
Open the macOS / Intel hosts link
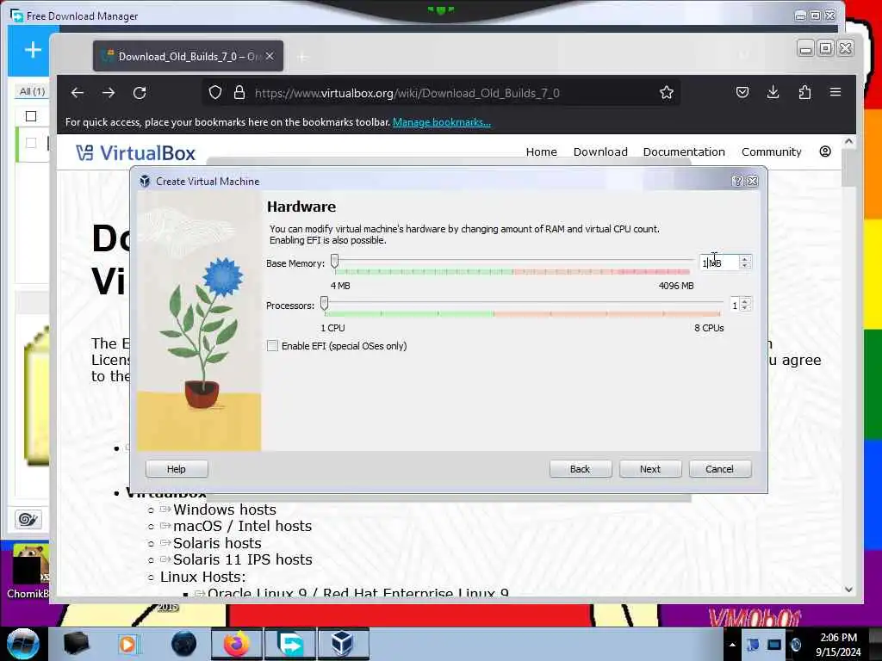pyautogui.click(x=242, y=526)
